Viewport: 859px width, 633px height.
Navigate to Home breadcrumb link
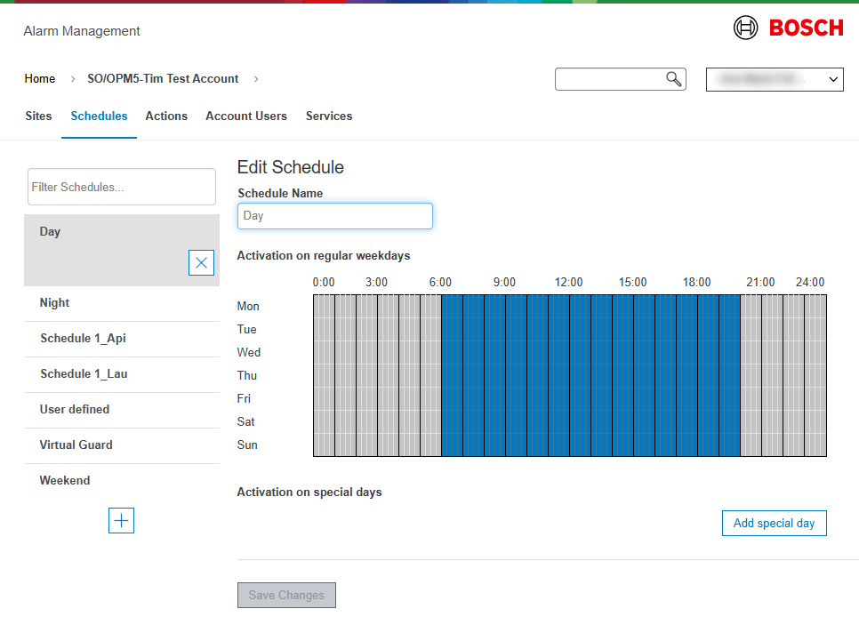(x=40, y=79)
